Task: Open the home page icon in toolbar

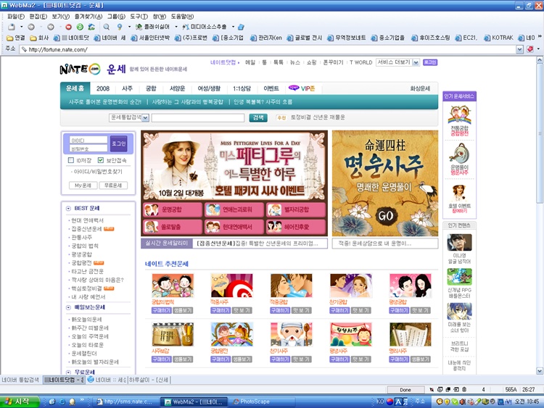Action: coord(91,27)
